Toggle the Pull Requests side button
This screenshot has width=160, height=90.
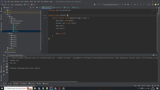(1, 26)
